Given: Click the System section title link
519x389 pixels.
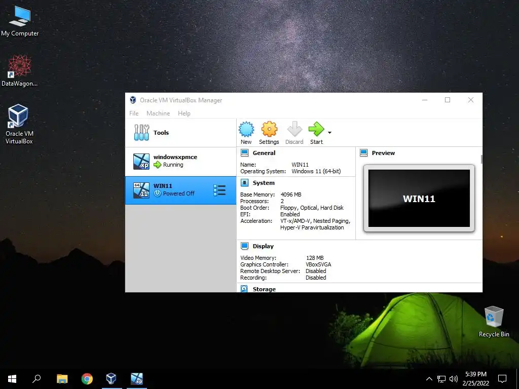Looking at the screenshot, I should [264, 183].
